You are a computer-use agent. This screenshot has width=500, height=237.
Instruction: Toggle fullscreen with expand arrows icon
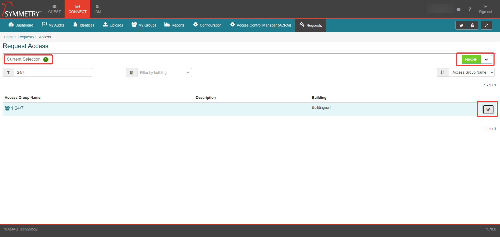486,25
